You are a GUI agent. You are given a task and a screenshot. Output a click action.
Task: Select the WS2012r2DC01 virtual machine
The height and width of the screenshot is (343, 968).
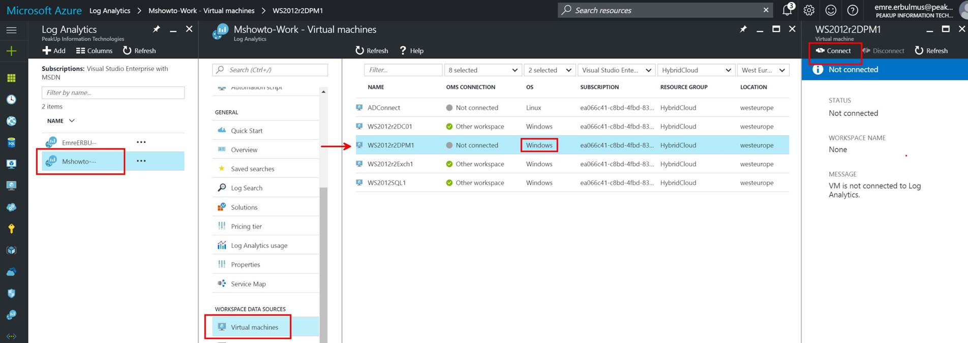coord(572,127)
